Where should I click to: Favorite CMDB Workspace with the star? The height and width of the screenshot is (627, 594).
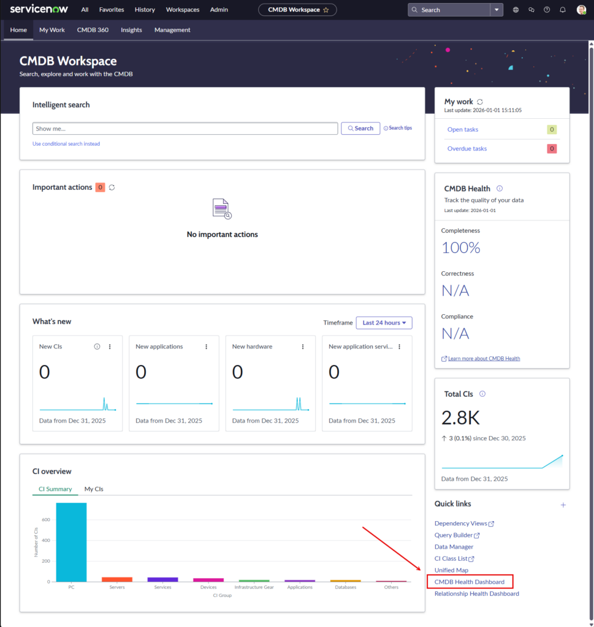coord(326,10)
